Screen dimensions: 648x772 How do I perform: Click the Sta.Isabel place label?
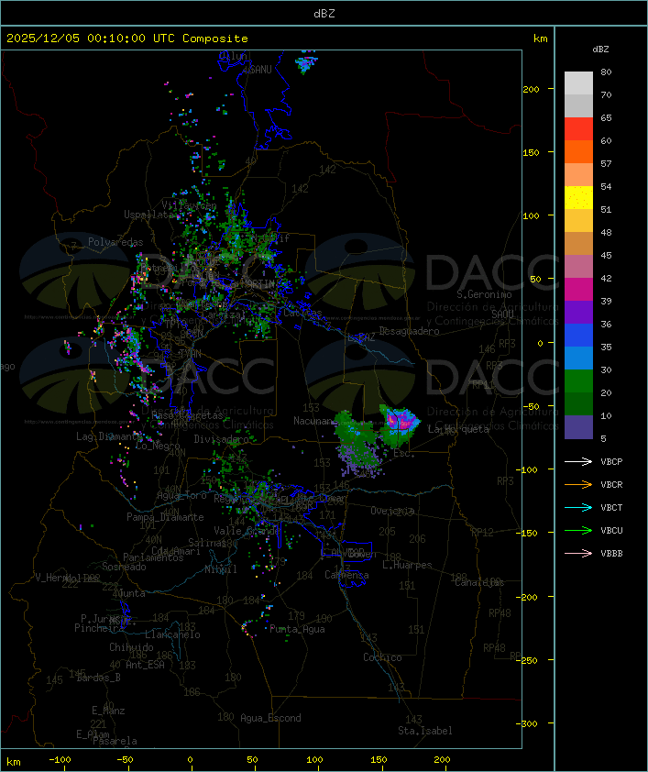425,731
